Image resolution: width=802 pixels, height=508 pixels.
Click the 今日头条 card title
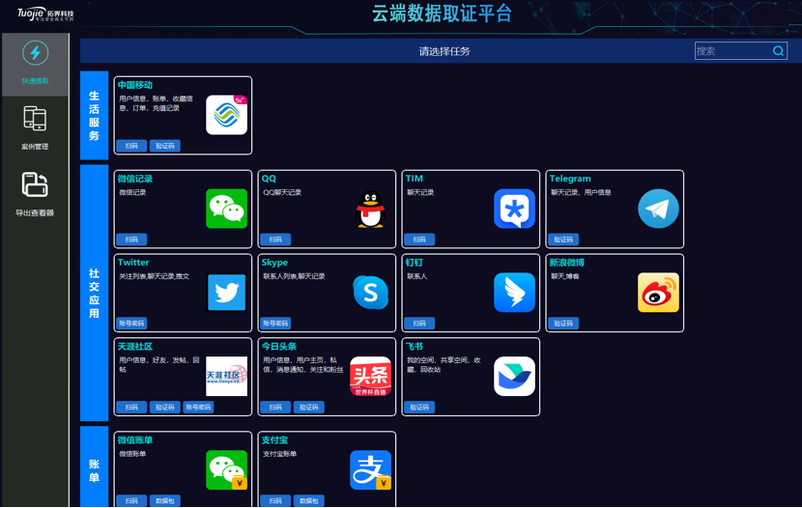(278, 346)
